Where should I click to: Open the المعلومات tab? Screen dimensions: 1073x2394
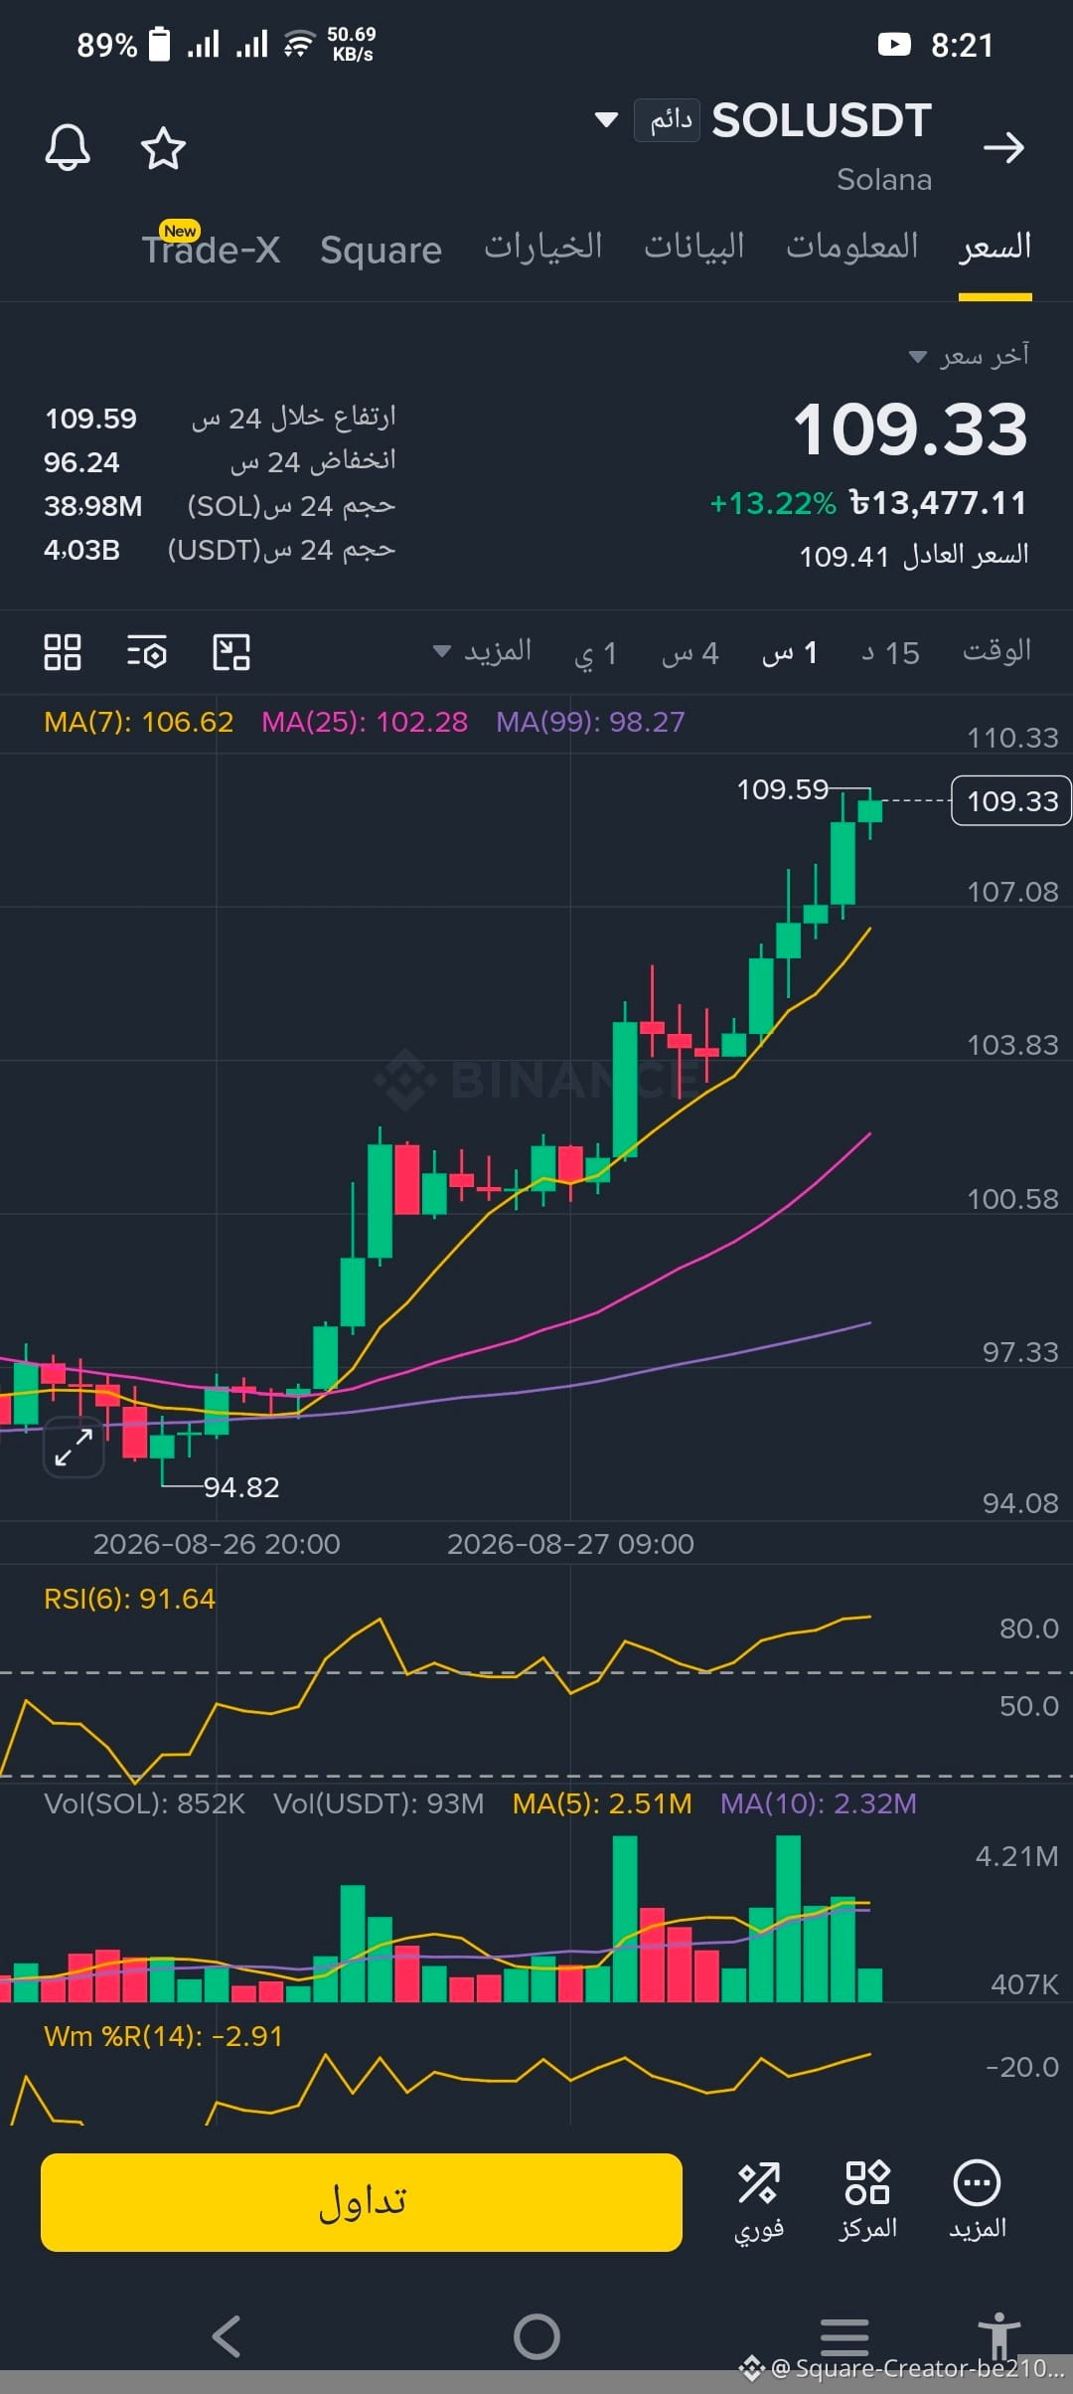[852, 247]
